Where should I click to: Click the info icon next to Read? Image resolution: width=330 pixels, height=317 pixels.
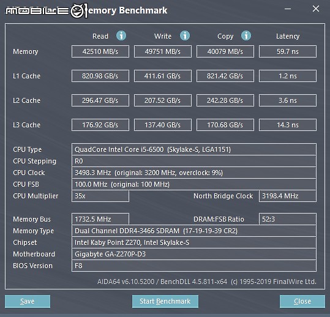coord(121,35)
